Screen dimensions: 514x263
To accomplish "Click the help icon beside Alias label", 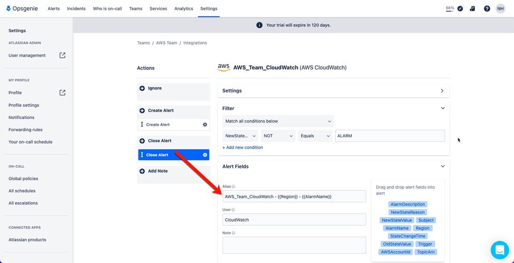I will coord(233,186).
